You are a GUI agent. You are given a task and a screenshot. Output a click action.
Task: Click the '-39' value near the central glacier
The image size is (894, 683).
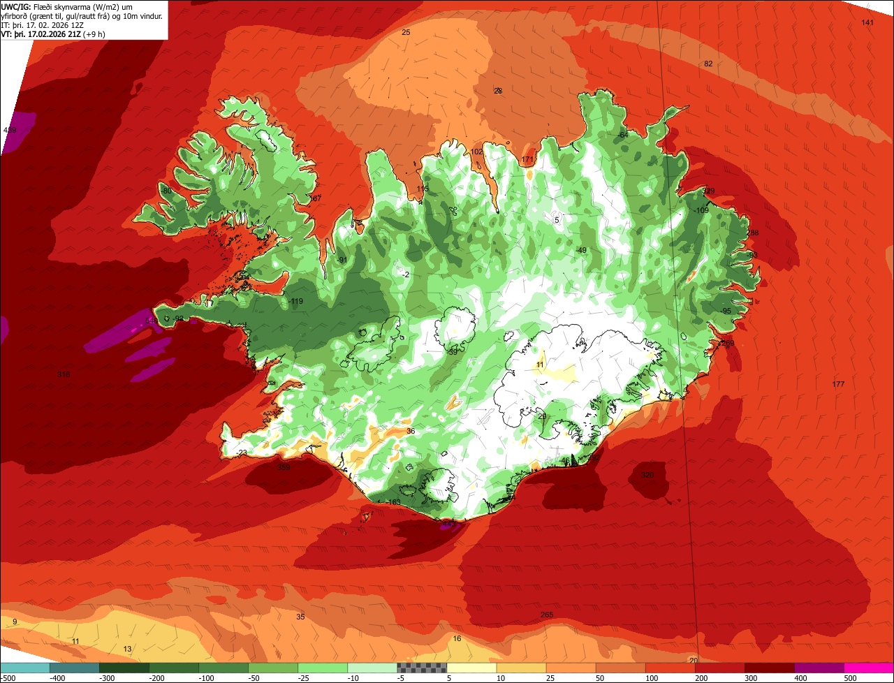[x=452, y=353]
